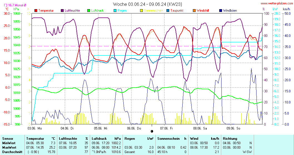Click the Luftfeuchte column header in table

click(x=68, y=139)
